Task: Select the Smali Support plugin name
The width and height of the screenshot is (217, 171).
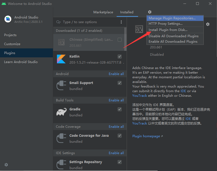Action: coord(81,83)
